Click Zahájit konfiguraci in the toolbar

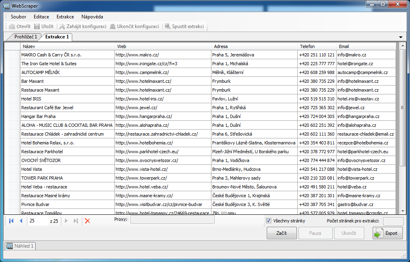tap(83, 26)
